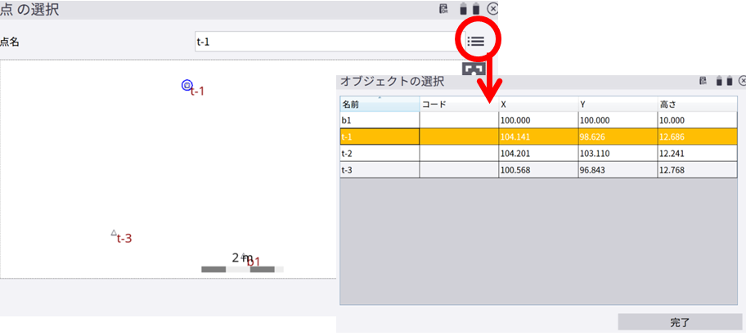Select row b1 in the object table
This screenshot has width=746, height=336.
pyautogui.click(x=379, y=120)
